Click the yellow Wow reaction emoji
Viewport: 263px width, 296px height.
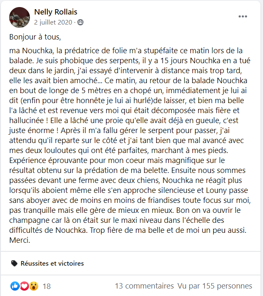click(34, 286)
